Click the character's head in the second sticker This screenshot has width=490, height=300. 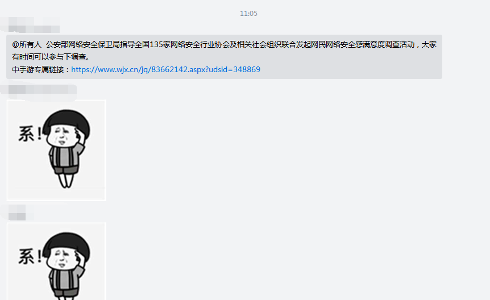[67, 251]
